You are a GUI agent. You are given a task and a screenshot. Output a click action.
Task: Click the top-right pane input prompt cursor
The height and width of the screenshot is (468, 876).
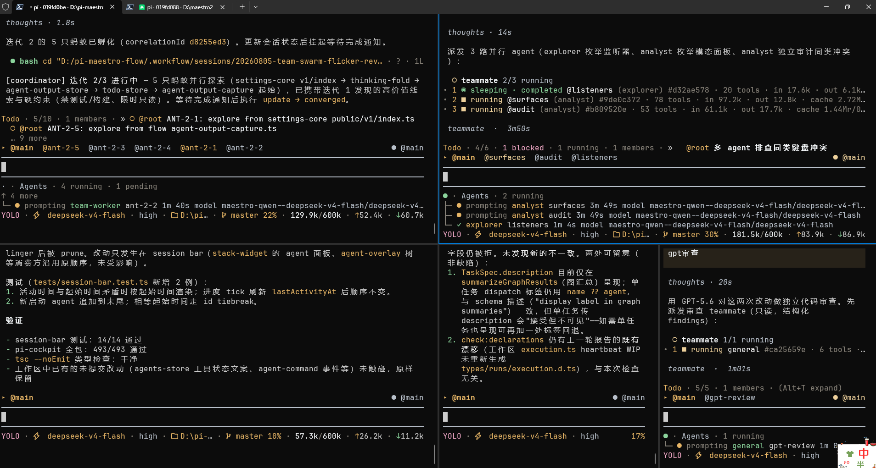(x=445, y=177)
